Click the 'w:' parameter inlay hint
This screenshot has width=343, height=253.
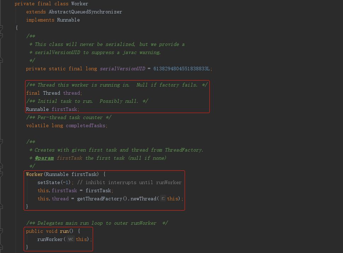tap(70, 239)
